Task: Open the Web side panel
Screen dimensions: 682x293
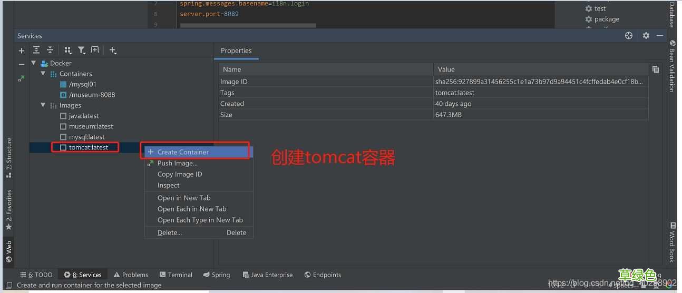Action: click(x=8, y=251)
